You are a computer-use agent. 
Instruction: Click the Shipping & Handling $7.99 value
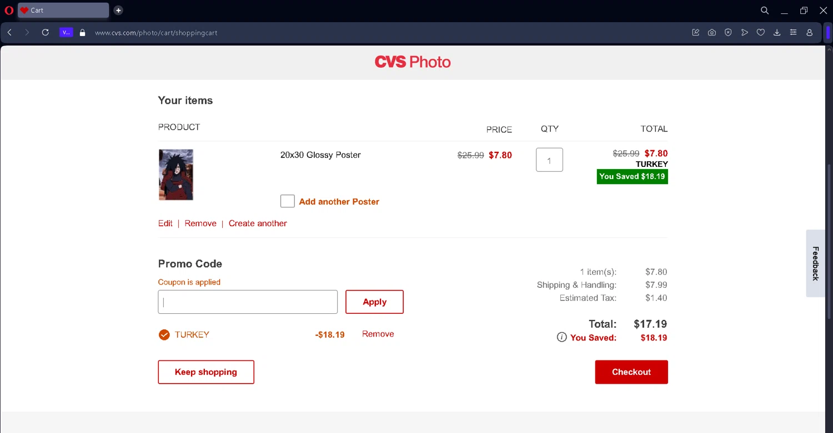click(x=656, y=285)
